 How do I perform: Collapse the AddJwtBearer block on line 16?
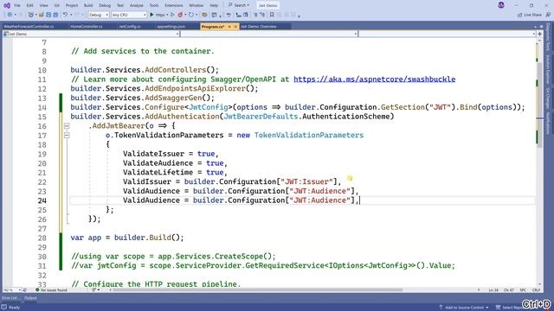pos(67,126)
